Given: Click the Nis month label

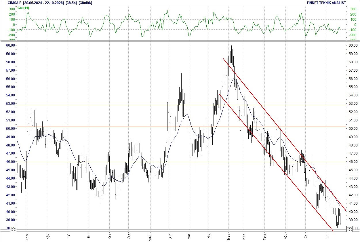Looking at the screenshot, I should point(209,235).
